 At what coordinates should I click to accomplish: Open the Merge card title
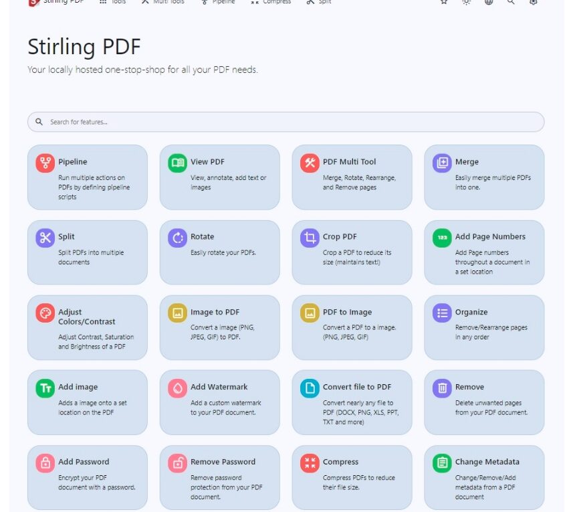(x=467, y=162)
